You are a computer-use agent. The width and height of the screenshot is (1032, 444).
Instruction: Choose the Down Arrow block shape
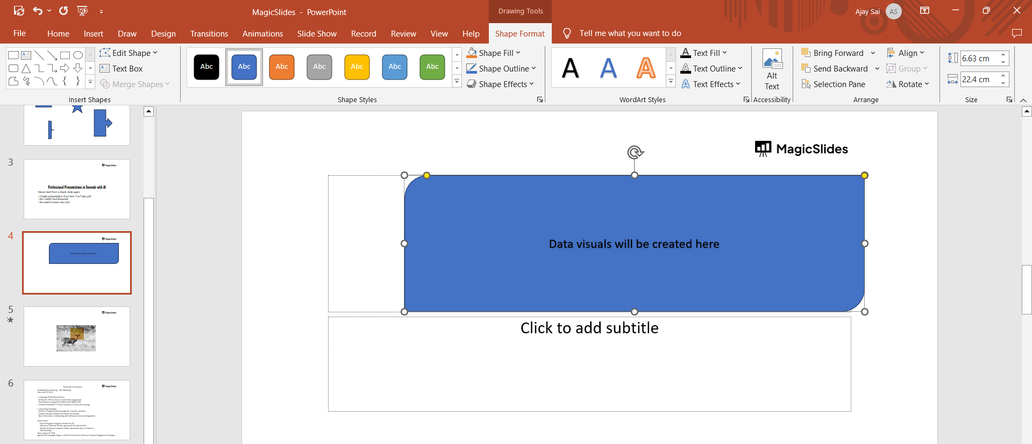tap(78, 68)
